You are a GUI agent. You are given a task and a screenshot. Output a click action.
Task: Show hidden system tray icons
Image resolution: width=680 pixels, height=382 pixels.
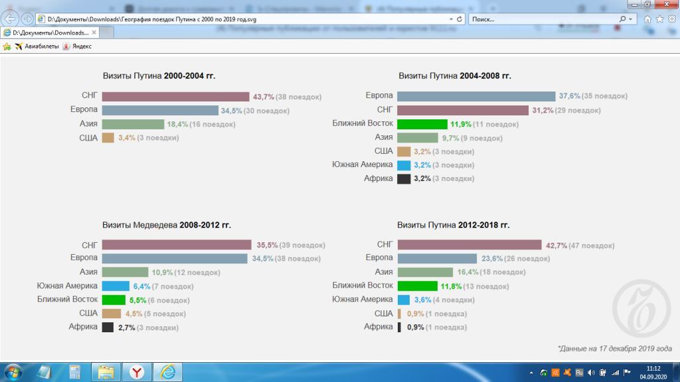532,372
